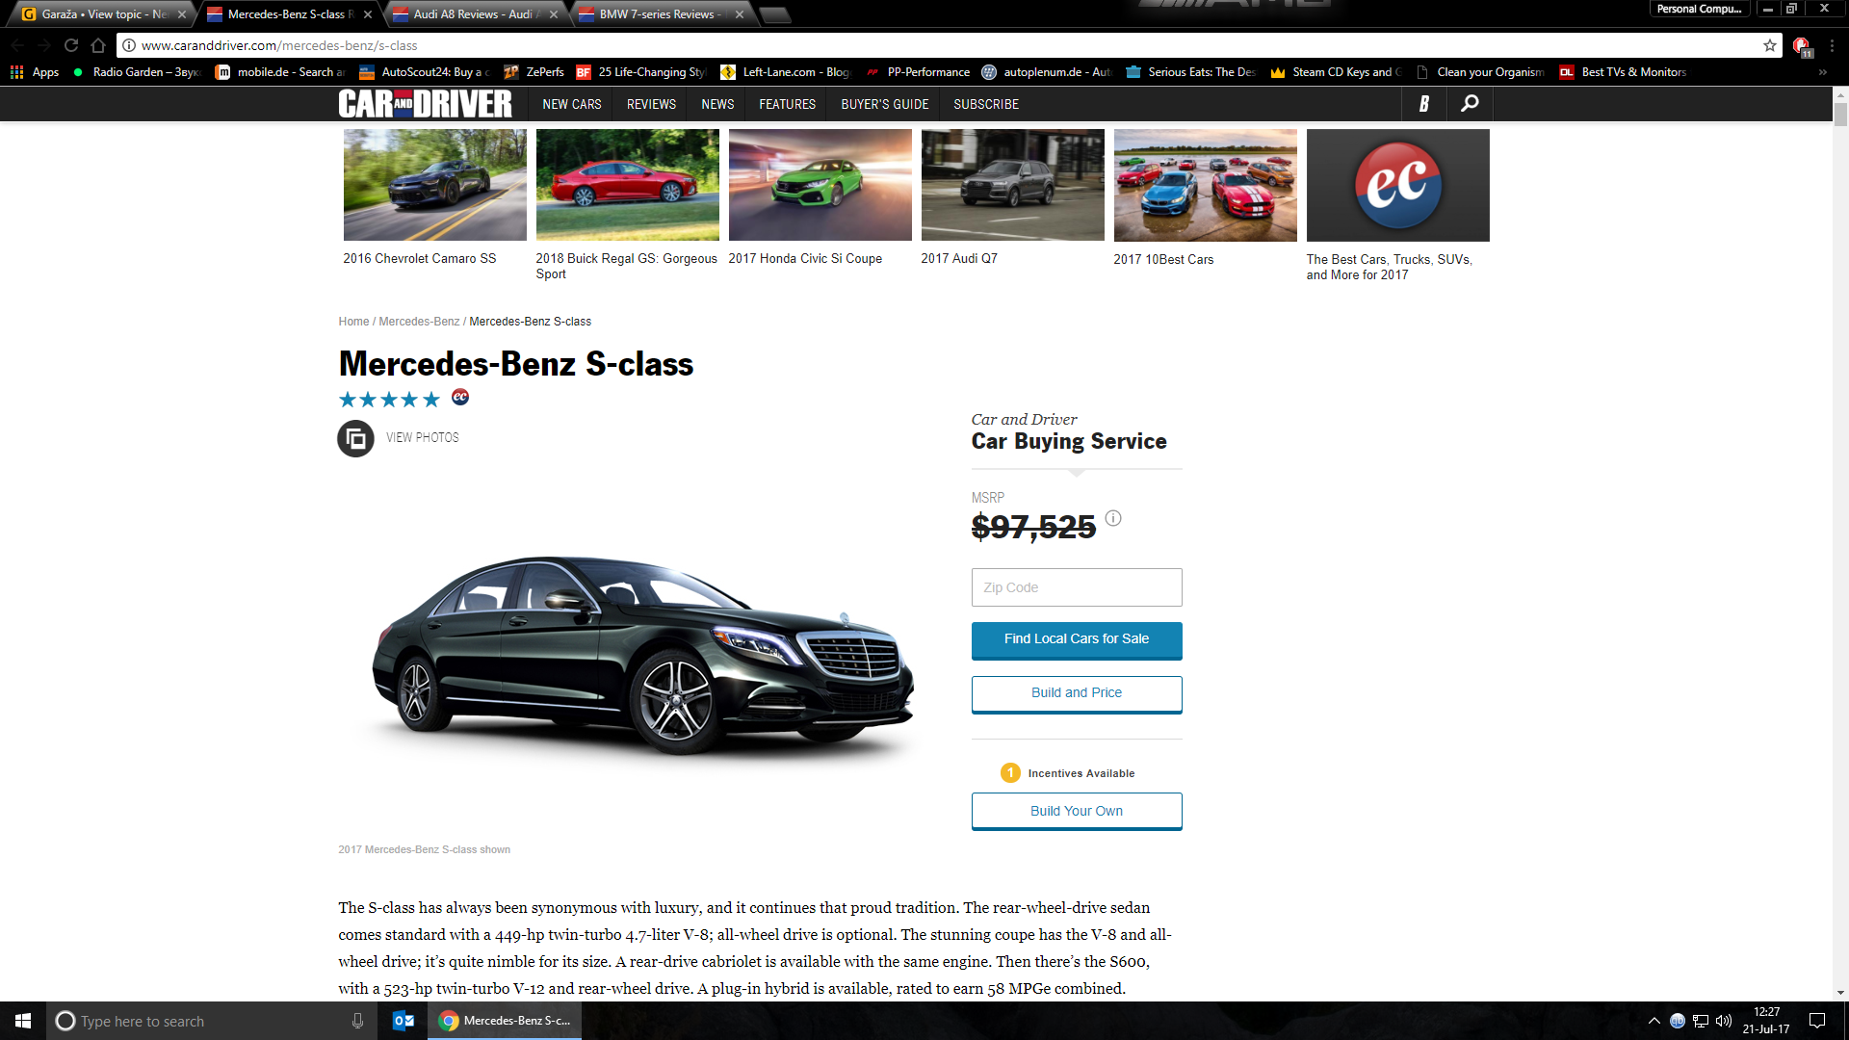Click the Editors' Choice badge beside stars
This screenshot has height=1040, width=1849.
coord(460,397)
